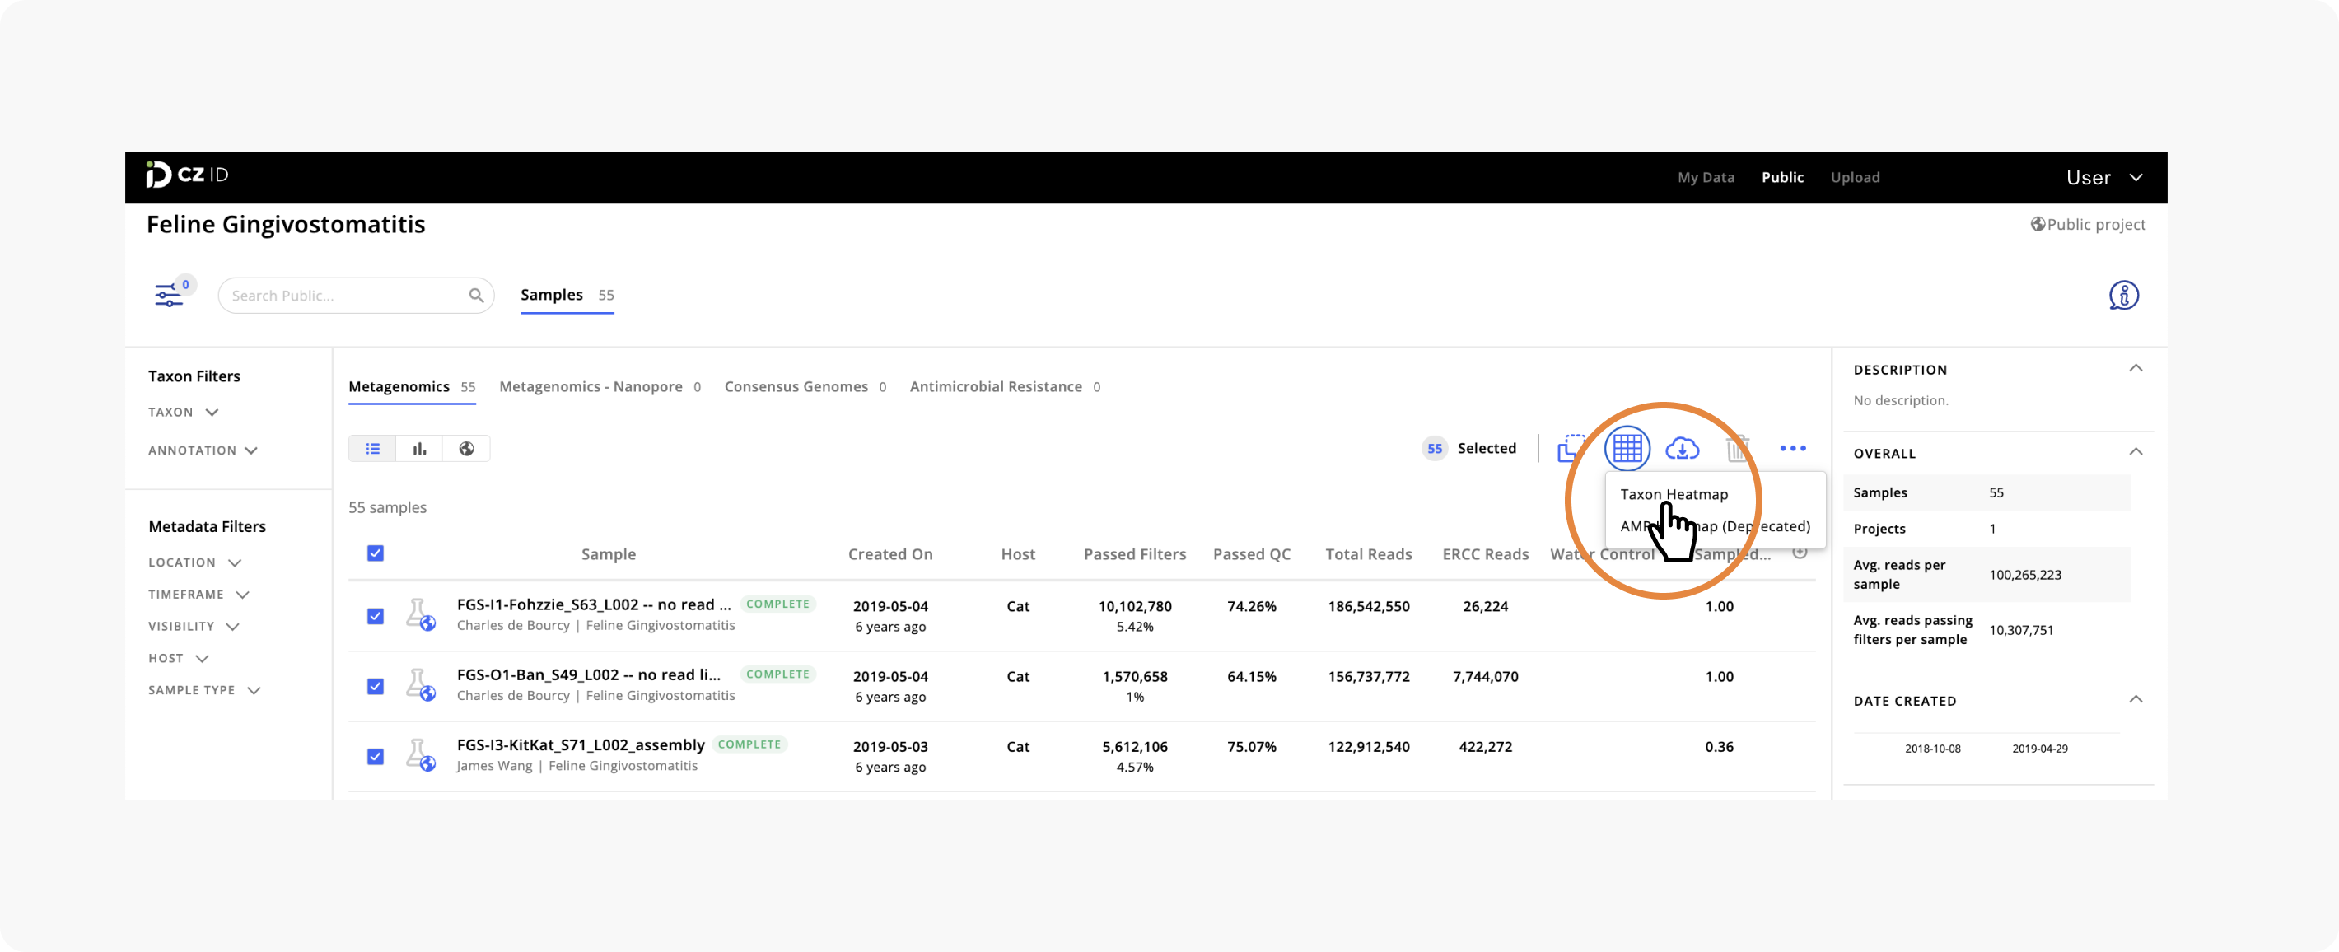The width and height of the screenshot is (2339, 952).
Task: Click the Feline Gingivostomatitis project title
Action: [x=286, y=224]
